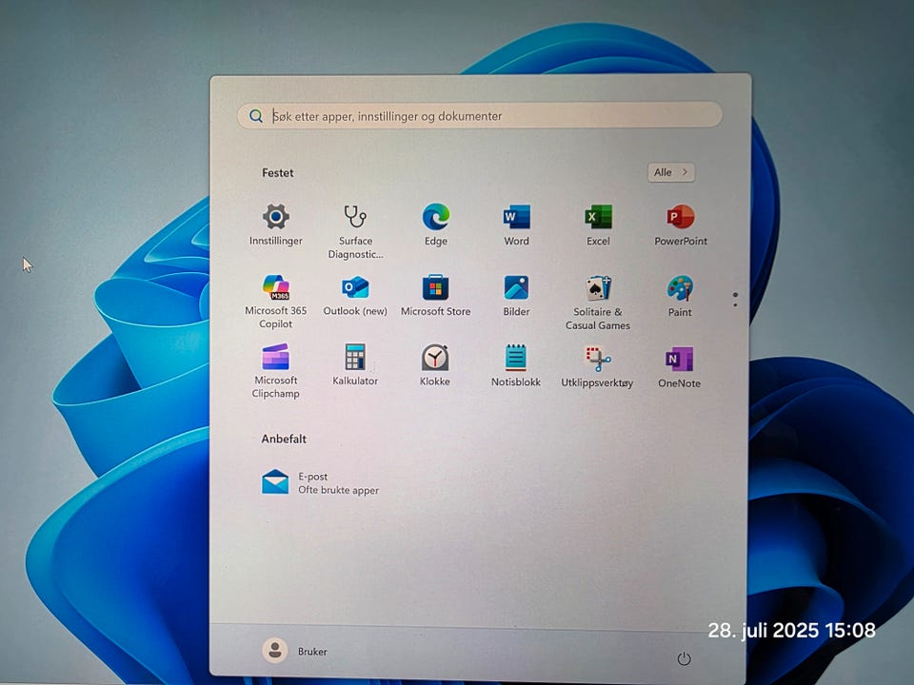Open the Edge browser

point(435,225)
